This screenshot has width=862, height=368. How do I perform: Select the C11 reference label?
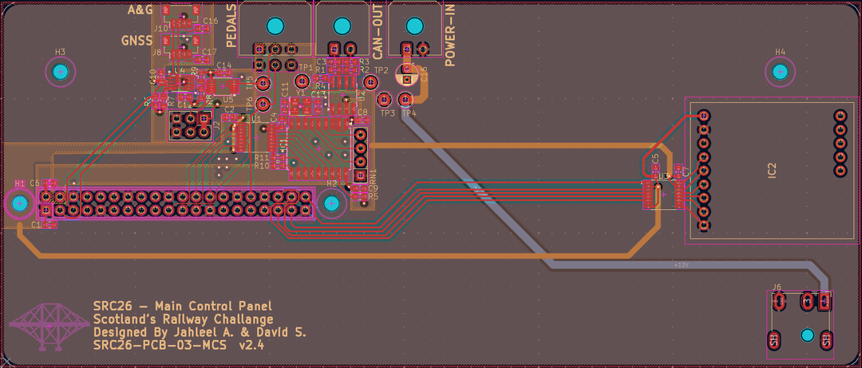point(285,89)
